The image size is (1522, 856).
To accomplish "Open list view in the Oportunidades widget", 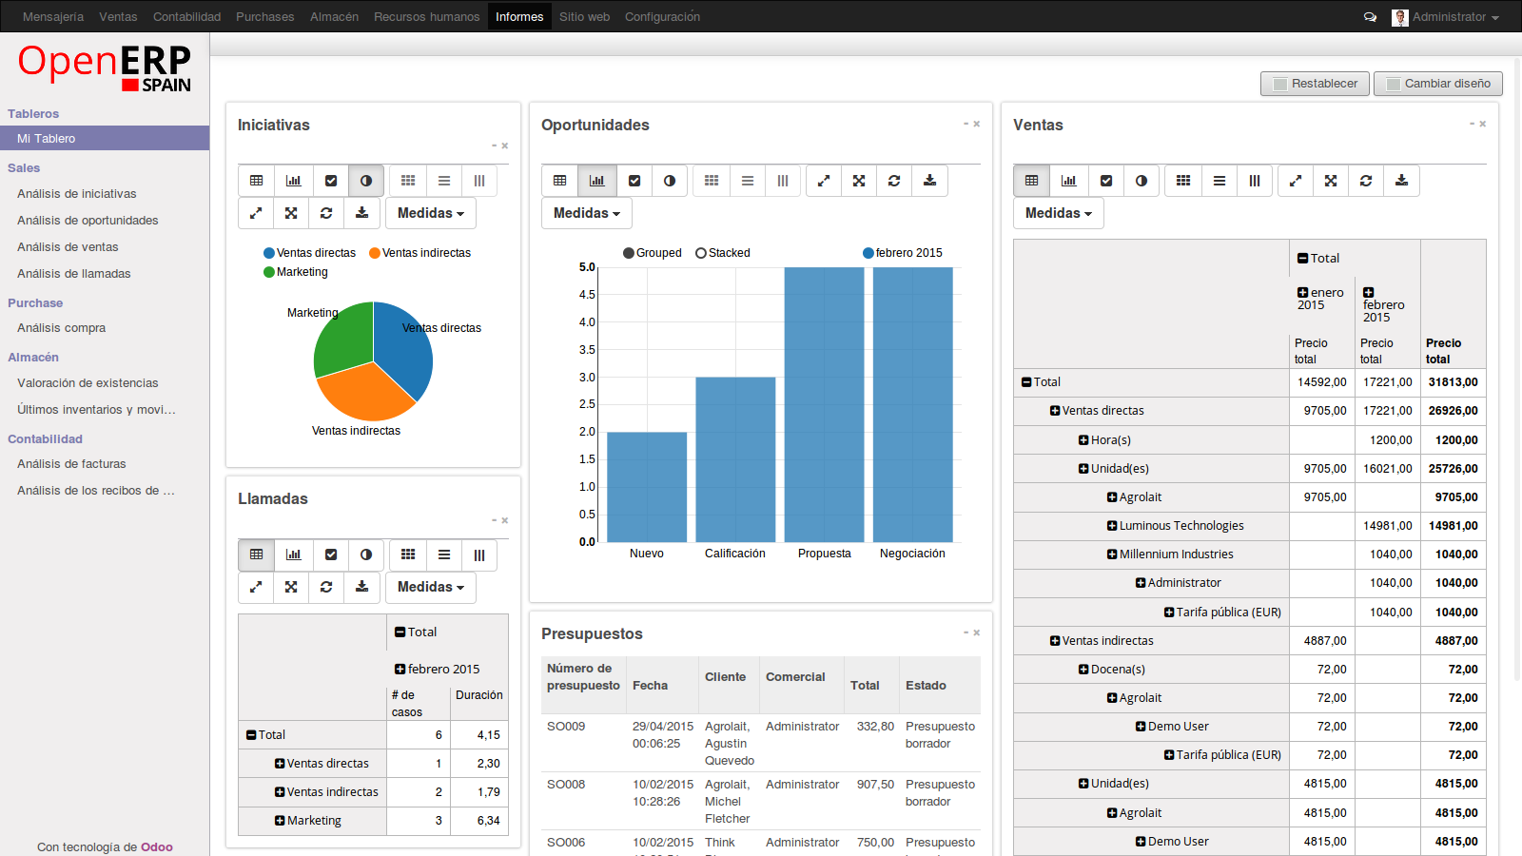I will click(747, 181).
